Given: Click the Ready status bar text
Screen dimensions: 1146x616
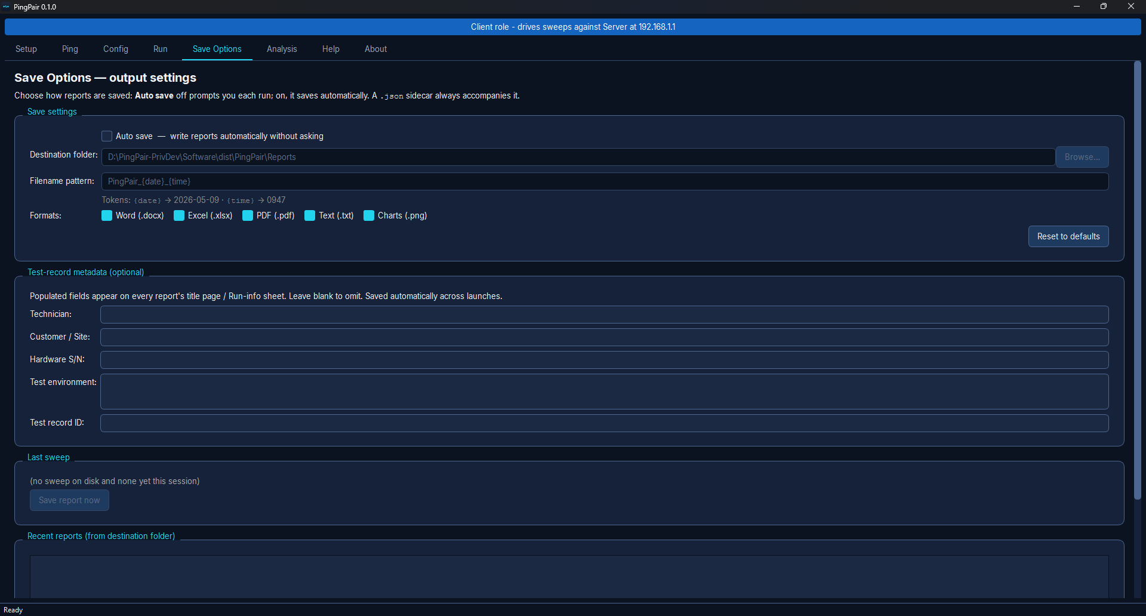Looking at the screenshot, I should coord(13,610).
